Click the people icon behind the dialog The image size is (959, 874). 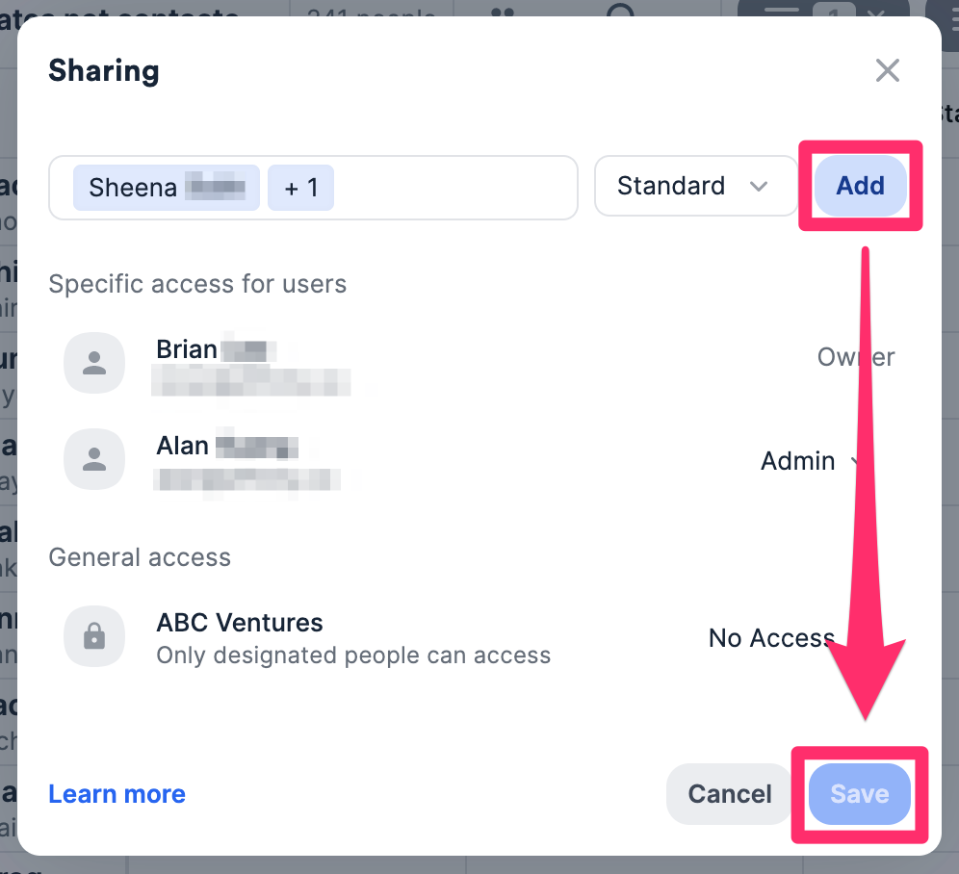[x=503, y=13]
